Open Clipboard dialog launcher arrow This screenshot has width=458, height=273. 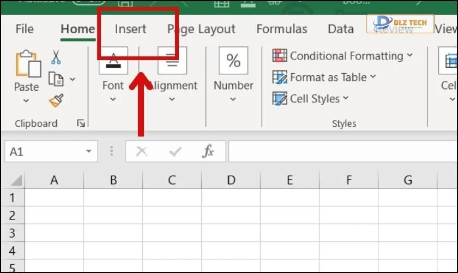click(x=81, y=124)
